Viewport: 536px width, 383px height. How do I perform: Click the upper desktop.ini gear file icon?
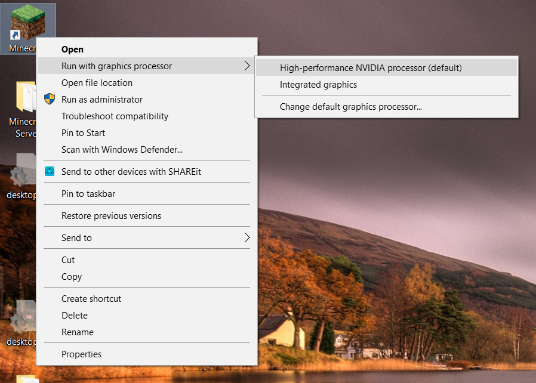pyautogui.click(x=23, y=171)
